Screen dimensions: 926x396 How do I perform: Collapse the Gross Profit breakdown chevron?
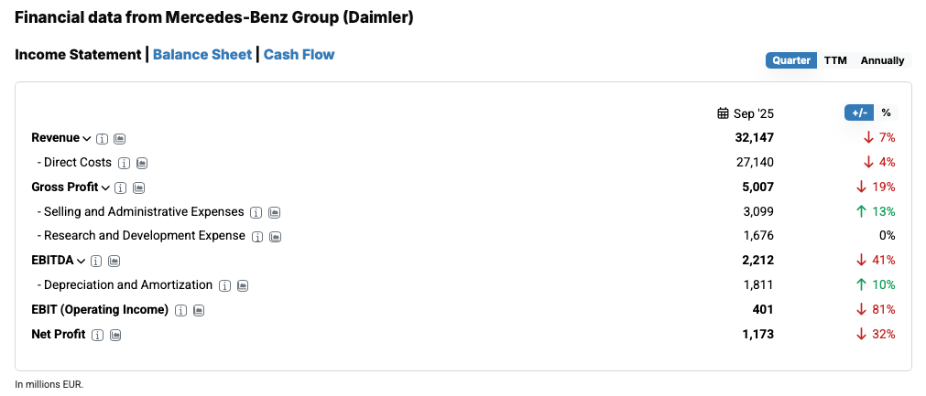click(105, 188)
